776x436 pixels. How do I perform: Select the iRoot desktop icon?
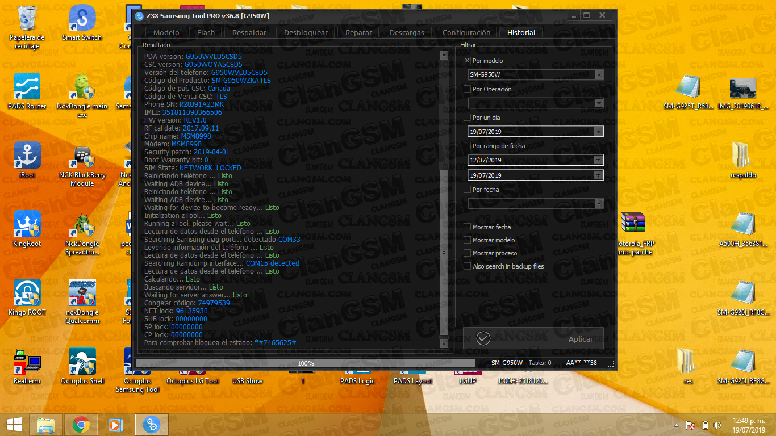point(27,161)
